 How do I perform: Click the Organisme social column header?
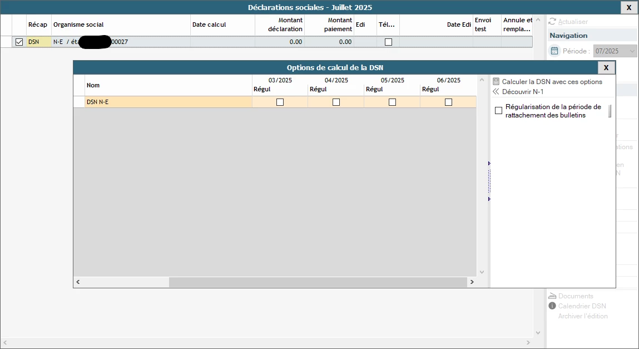pyautogui.click(x=121, y=24)
